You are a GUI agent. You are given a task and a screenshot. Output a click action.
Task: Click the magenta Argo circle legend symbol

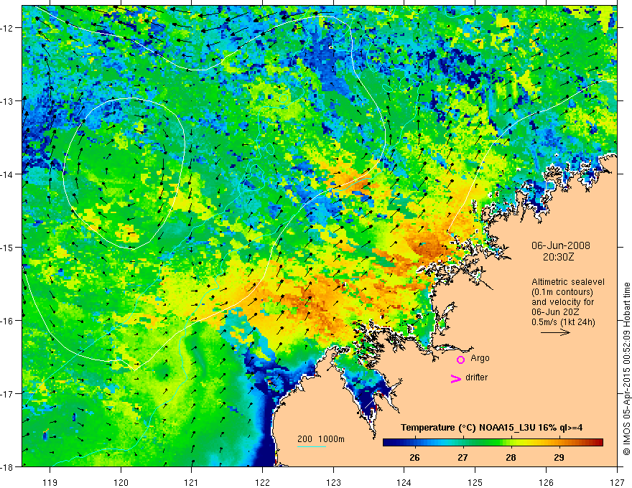460,360
